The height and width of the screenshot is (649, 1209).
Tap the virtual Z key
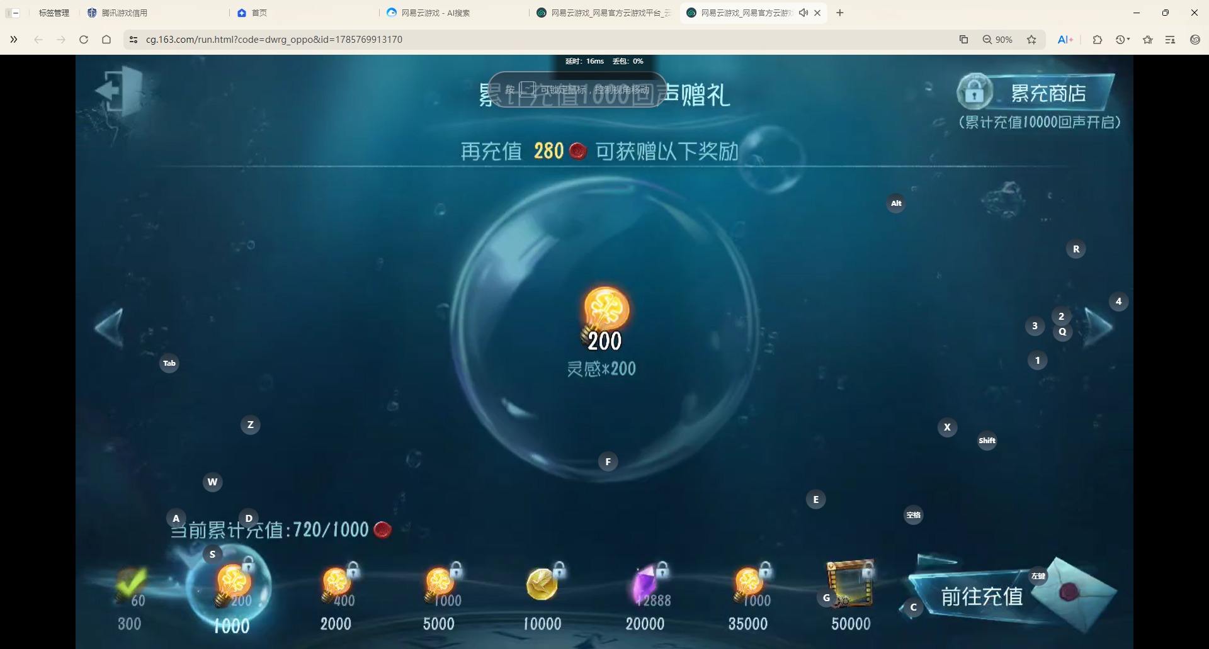pos(251,425)
